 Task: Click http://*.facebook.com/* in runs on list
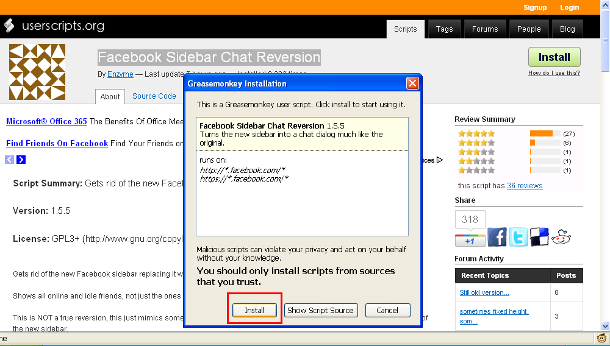242,170
